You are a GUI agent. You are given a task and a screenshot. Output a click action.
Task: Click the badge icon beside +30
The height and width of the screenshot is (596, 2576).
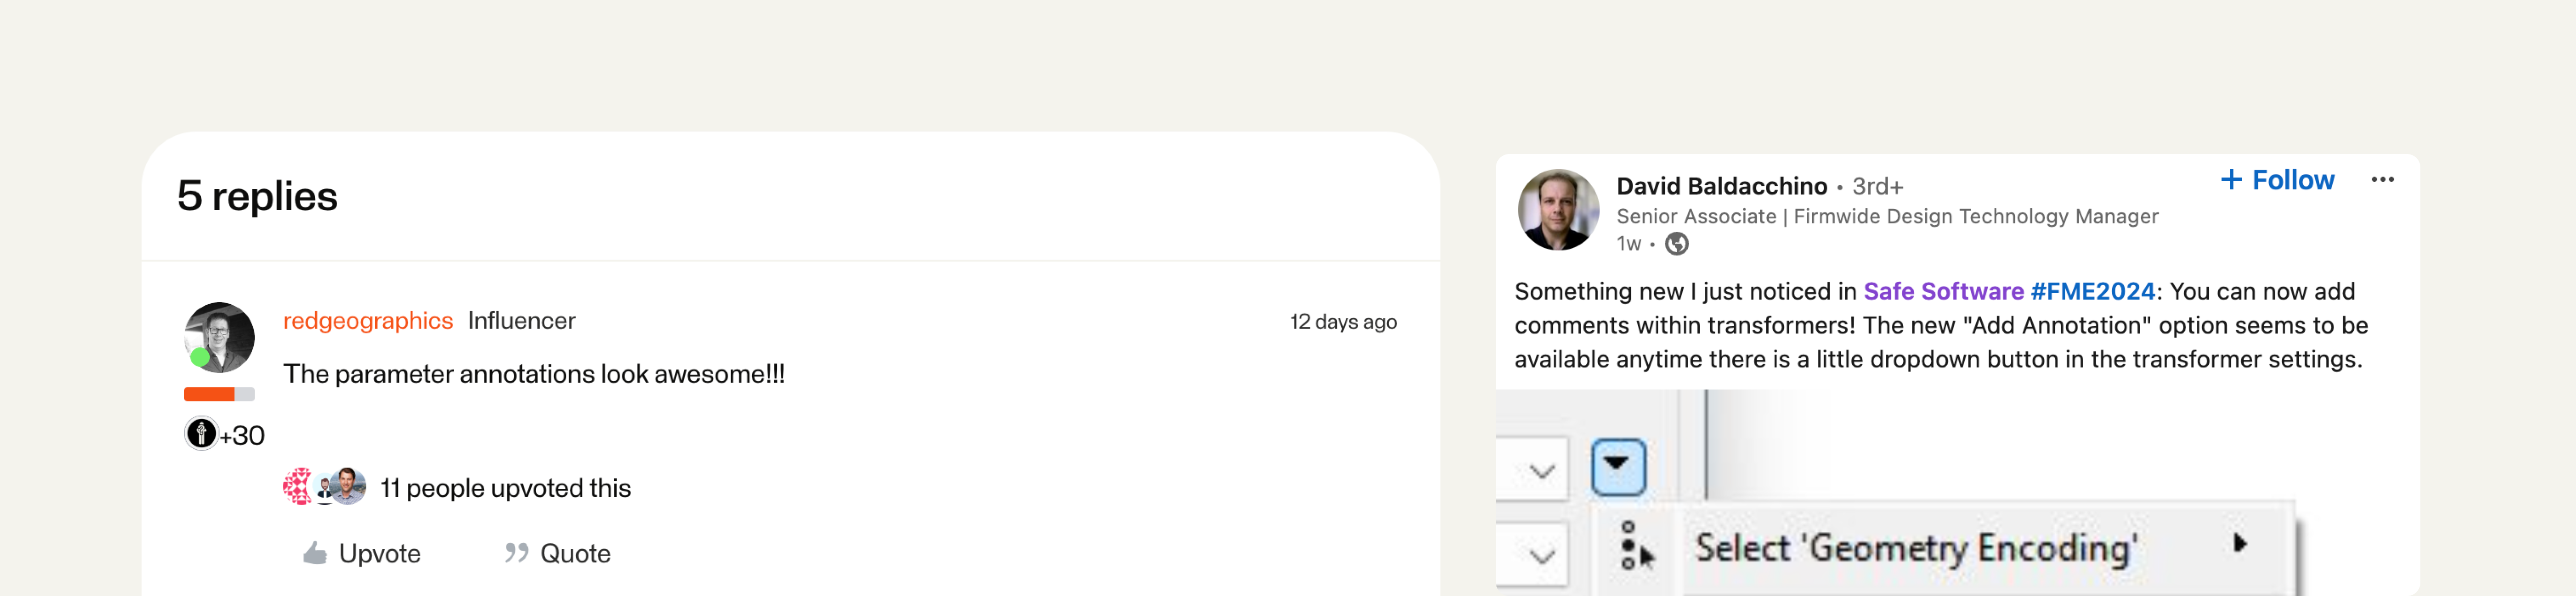coord(201,434)
